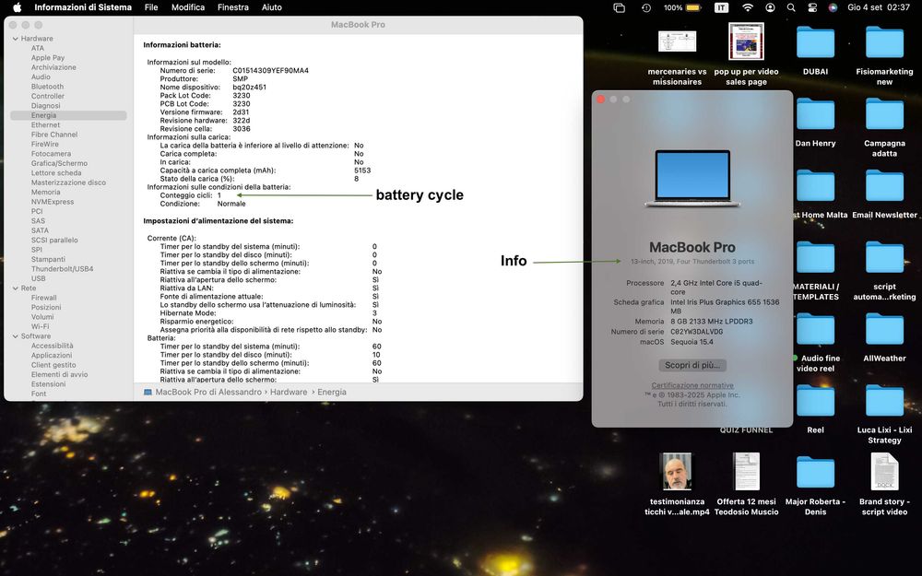This screenshot has width=922, height=576.
Task: Click the date and time in menu bar
Action: click(879, 7)
